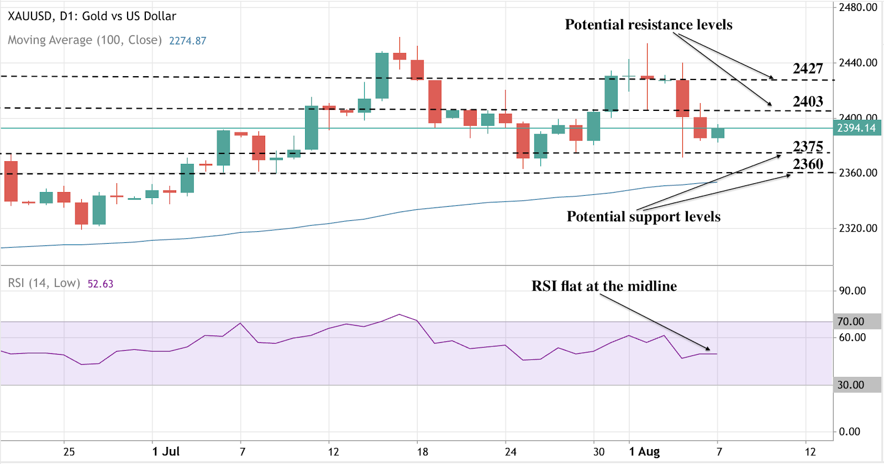
Task: Select the RSI (14, Low) indicator label
Action: tap(44, 283)
